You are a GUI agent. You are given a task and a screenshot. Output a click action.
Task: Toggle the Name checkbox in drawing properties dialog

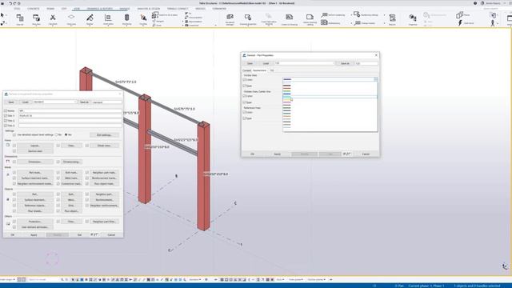click(6, 110)
